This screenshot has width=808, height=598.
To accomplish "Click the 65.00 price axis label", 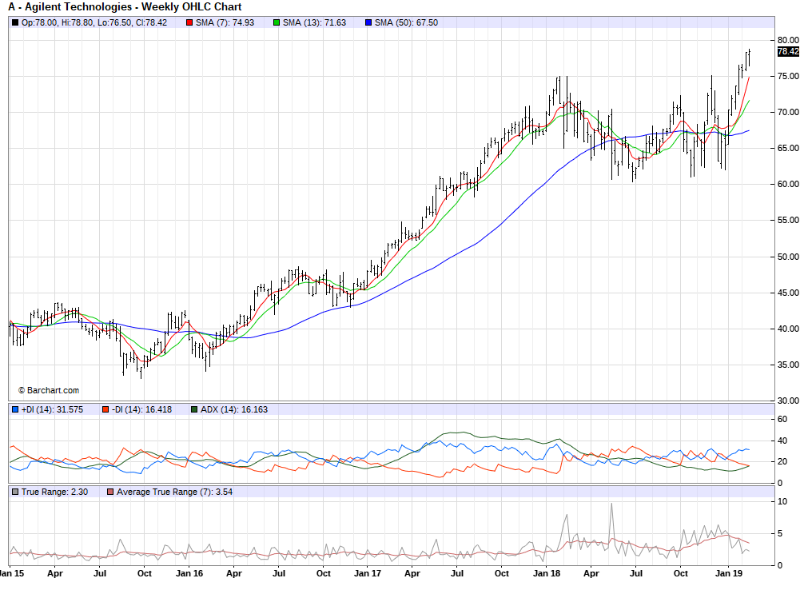I will tap(788, 148).
